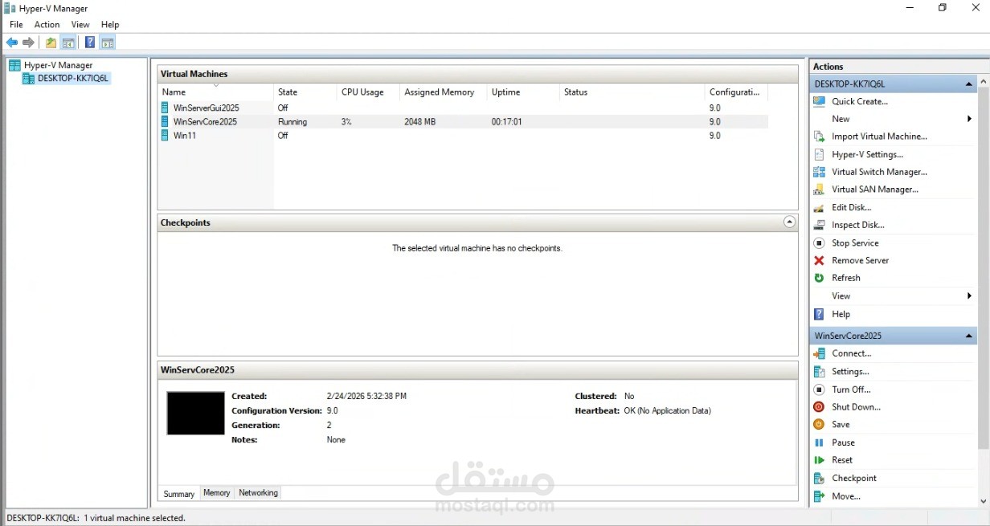Expand the New submenu arrow
Screen dimensions: 990x526
coord(970,119)
